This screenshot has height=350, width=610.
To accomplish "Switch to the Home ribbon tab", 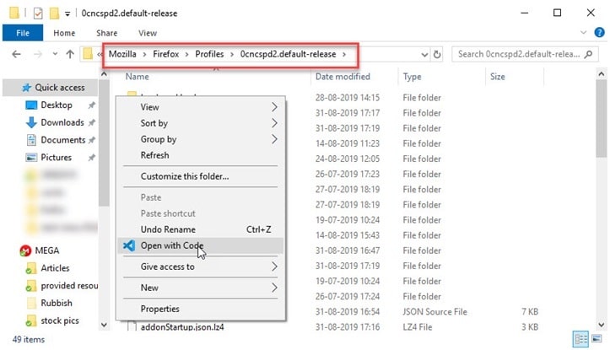I will pos(64,33).
